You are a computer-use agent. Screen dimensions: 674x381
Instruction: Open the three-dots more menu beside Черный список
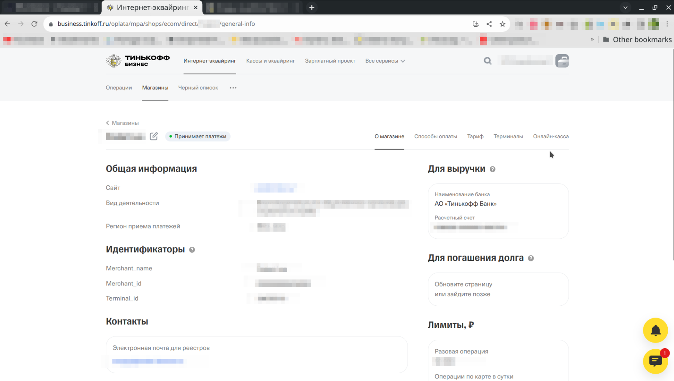(x=233, y=88)
